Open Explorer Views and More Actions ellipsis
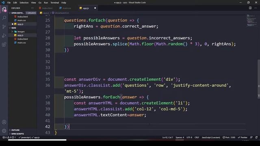260x146 pixels. [x=32, y=8]
